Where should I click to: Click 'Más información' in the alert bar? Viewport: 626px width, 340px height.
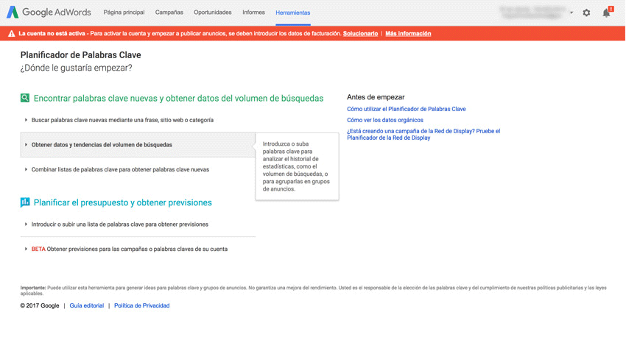(408, 34)
